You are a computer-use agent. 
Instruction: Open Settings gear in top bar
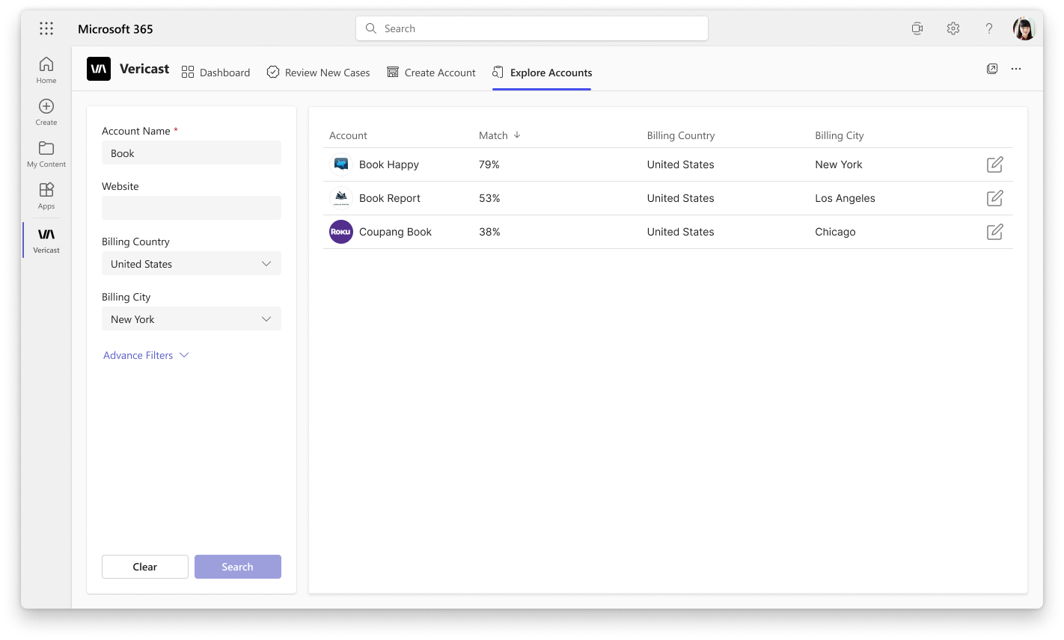pyautogui.click(x=953, y=28)
